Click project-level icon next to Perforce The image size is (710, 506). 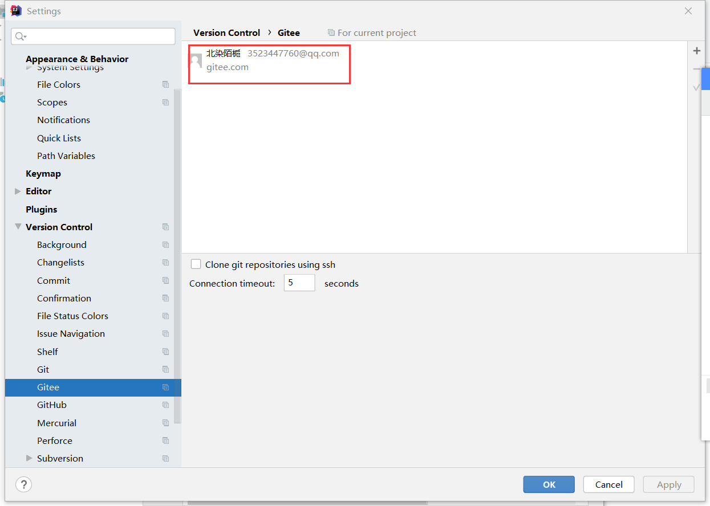click(165, 440)
